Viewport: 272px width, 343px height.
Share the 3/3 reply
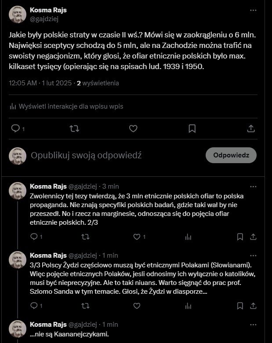click(253, 306)
